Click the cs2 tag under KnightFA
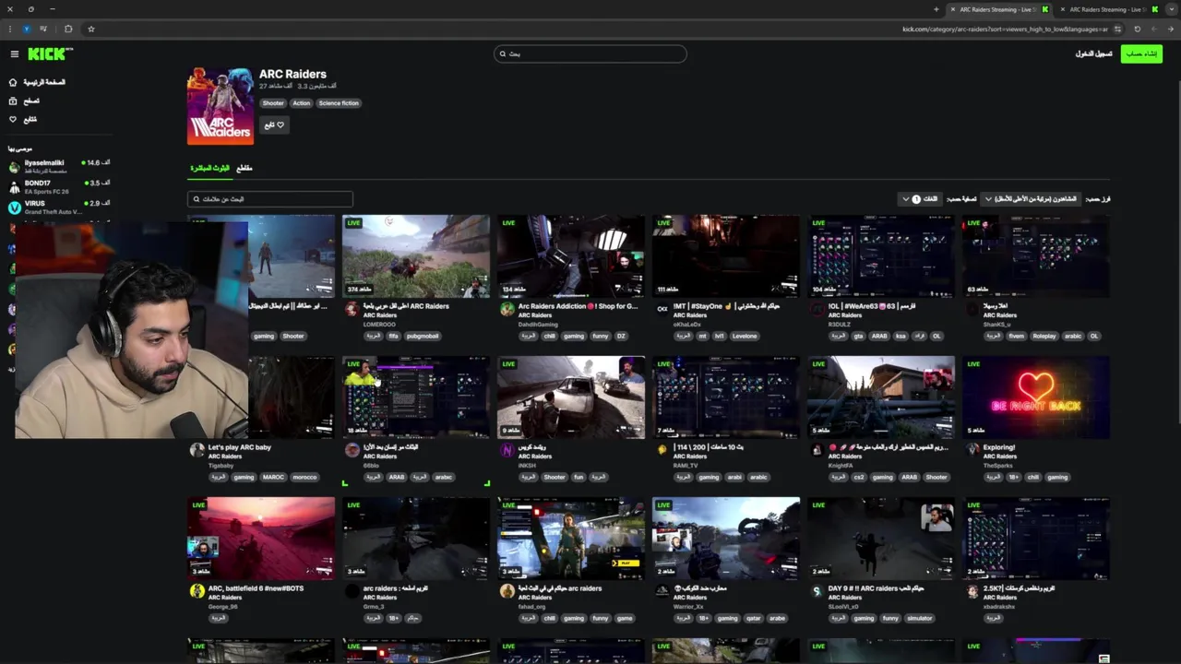 (x=859, y=478)
